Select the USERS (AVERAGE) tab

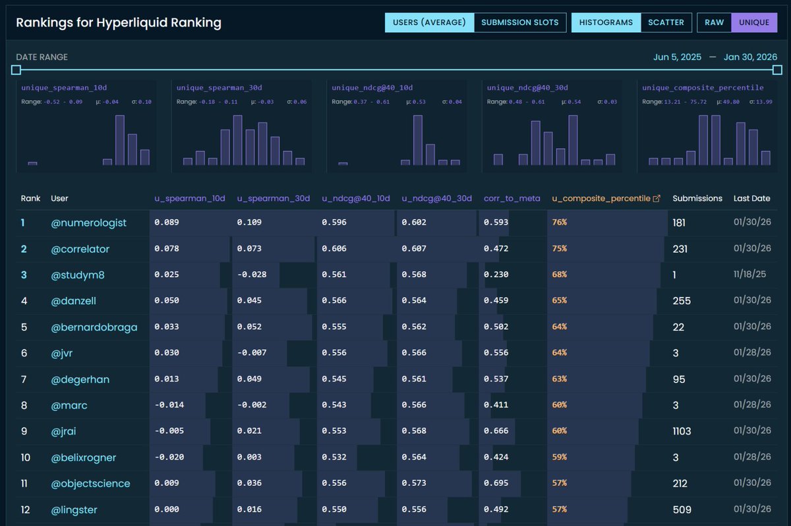tap(429, 22)
